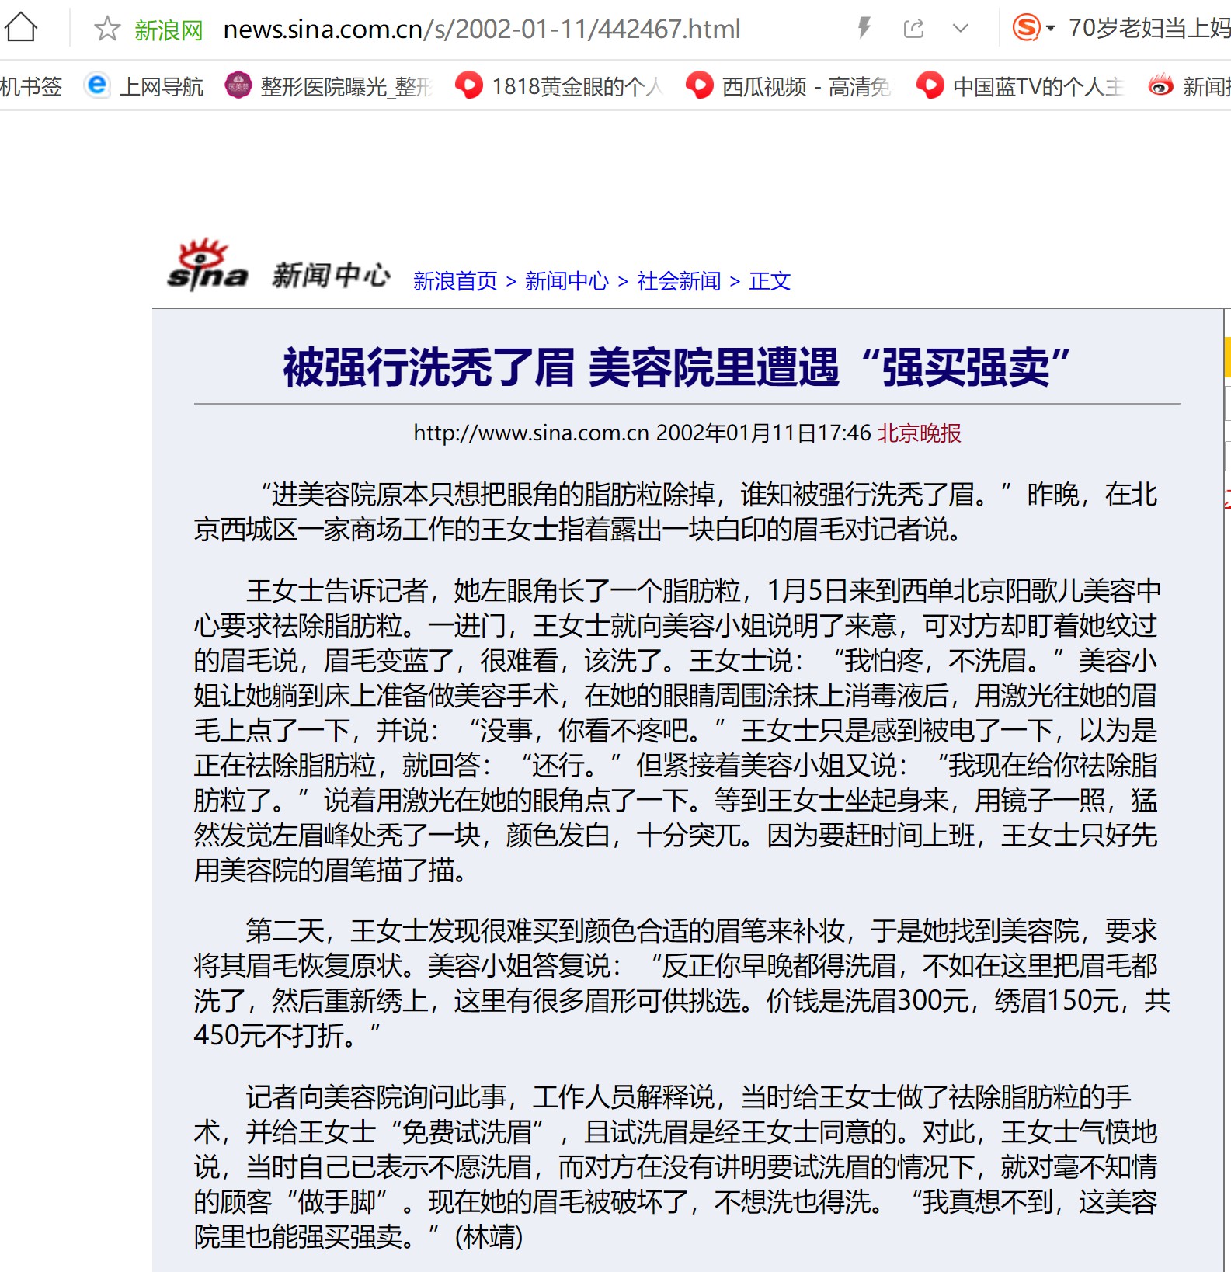Bookmark this page with the star icon
Viewport: 1231px width, 1272px height.
point(106,30)
